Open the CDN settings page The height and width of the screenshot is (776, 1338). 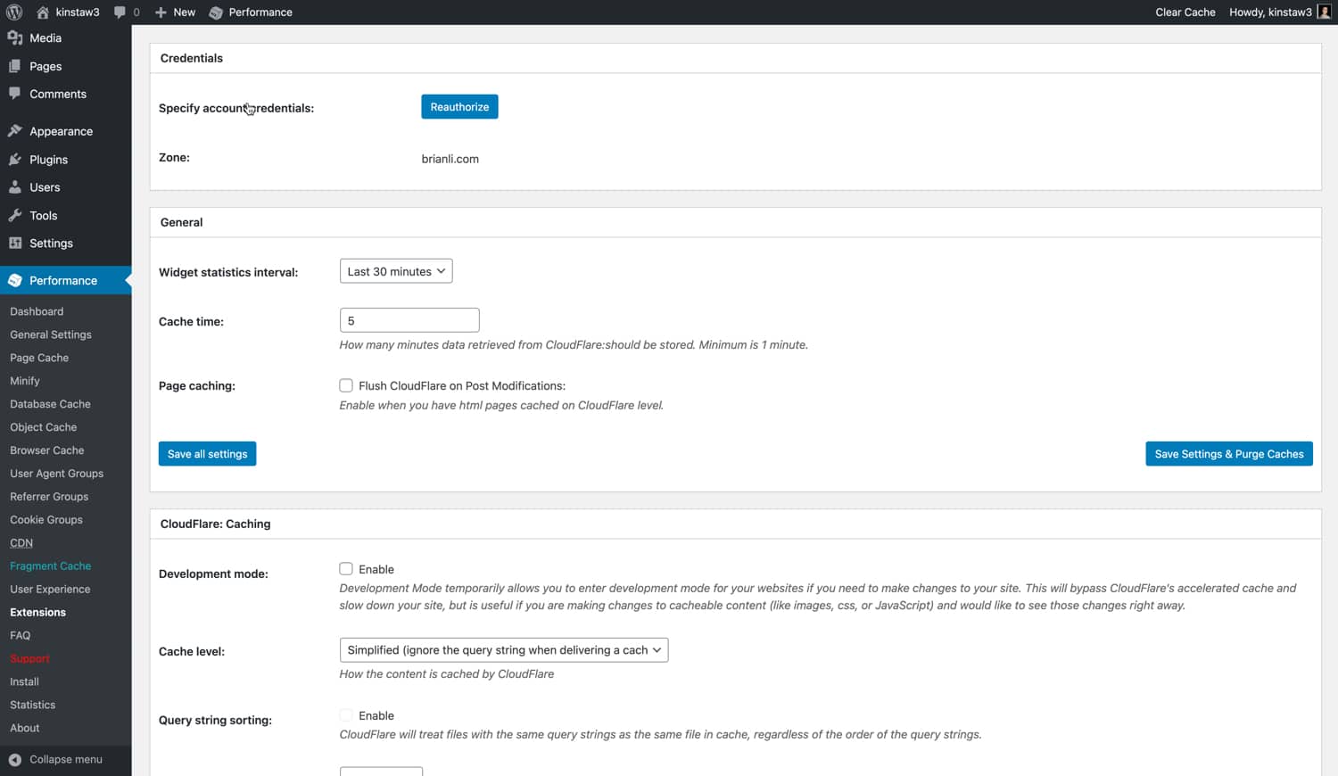tap(21, 542)
